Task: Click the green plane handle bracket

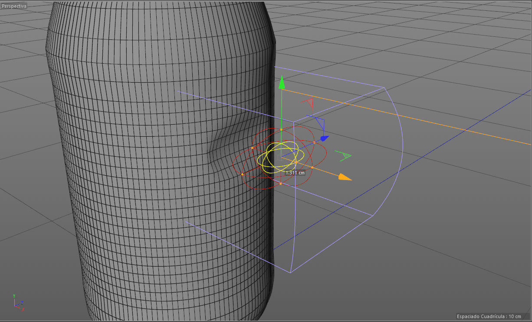Action: click(x=343, y=156)
